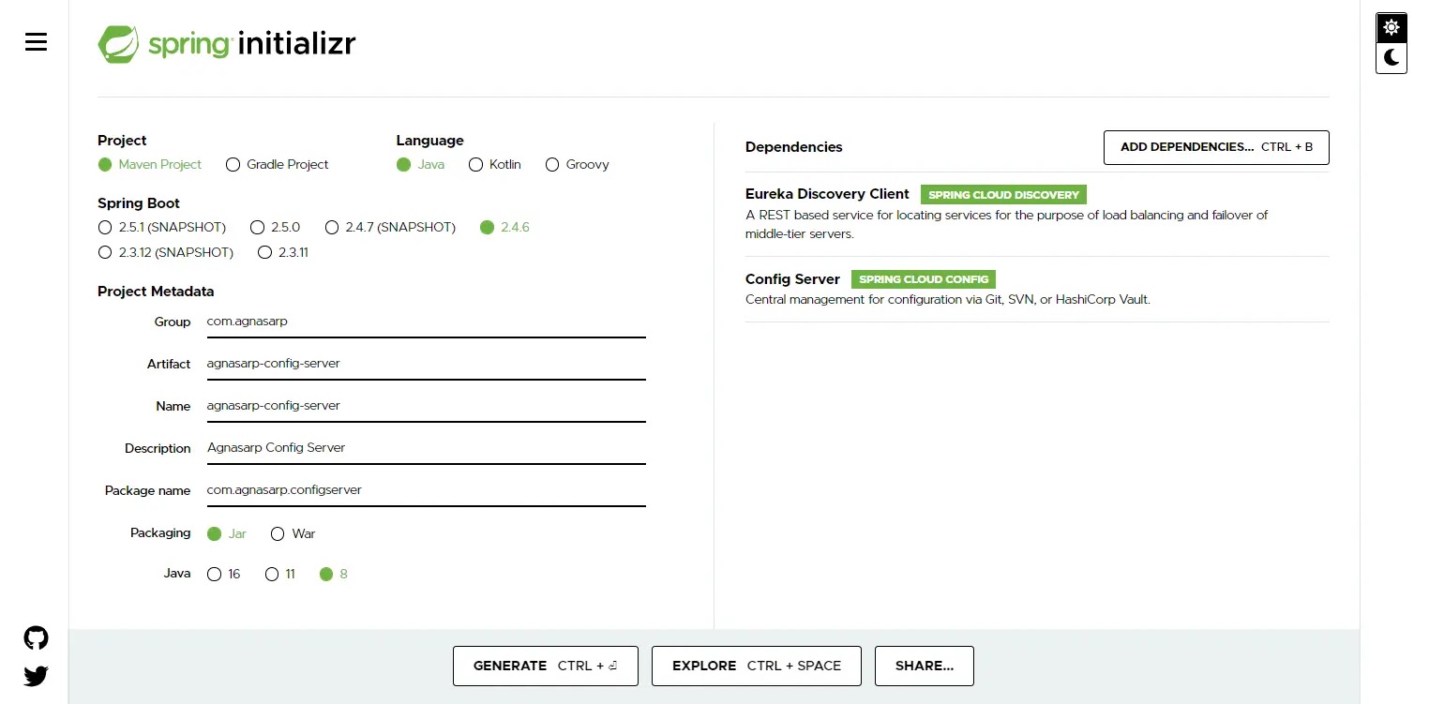This screenshot has height=704, width=1429.
Task: Open the Twitter icon link
Action: click(36, 676)
